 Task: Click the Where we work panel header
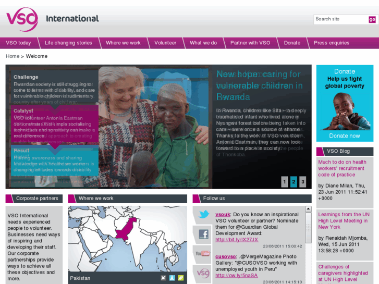point(128,199)
